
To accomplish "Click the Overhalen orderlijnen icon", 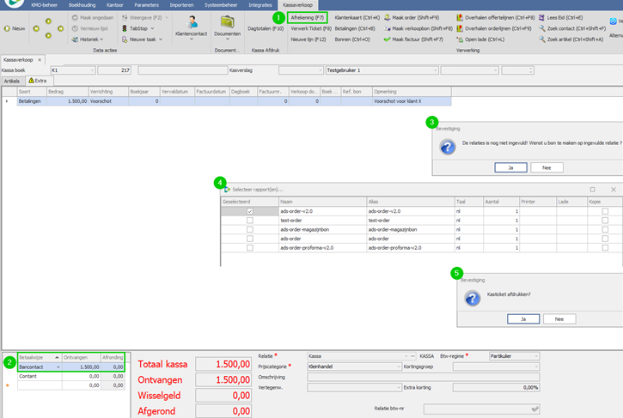I will [460, 28].
